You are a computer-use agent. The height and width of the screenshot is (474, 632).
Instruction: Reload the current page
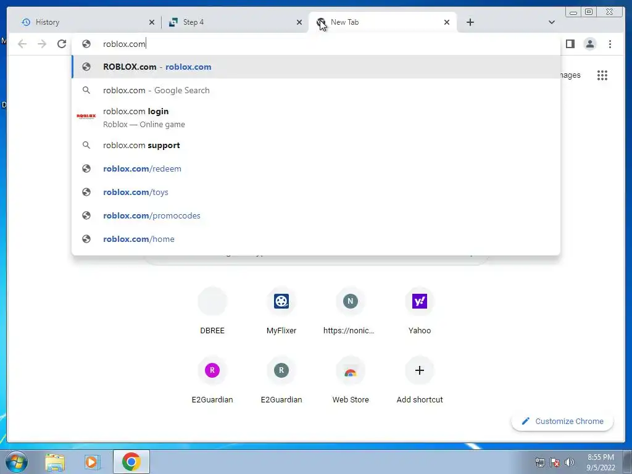62,44
